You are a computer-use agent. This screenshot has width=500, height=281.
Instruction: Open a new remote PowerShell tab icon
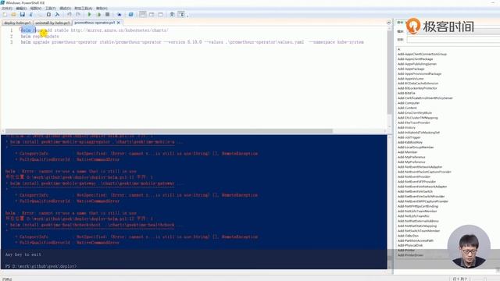120,14
